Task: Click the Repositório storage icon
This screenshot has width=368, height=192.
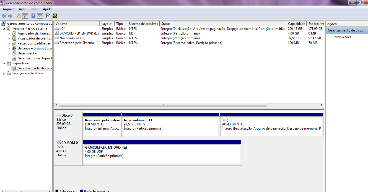Action: pos(9,63)
